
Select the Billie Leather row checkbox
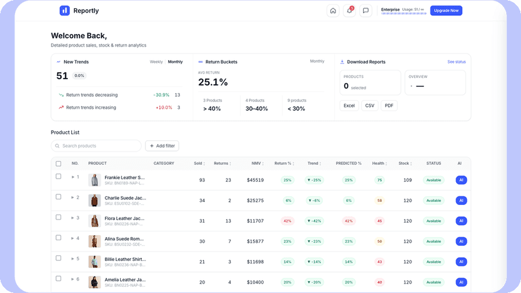point(59,258)
